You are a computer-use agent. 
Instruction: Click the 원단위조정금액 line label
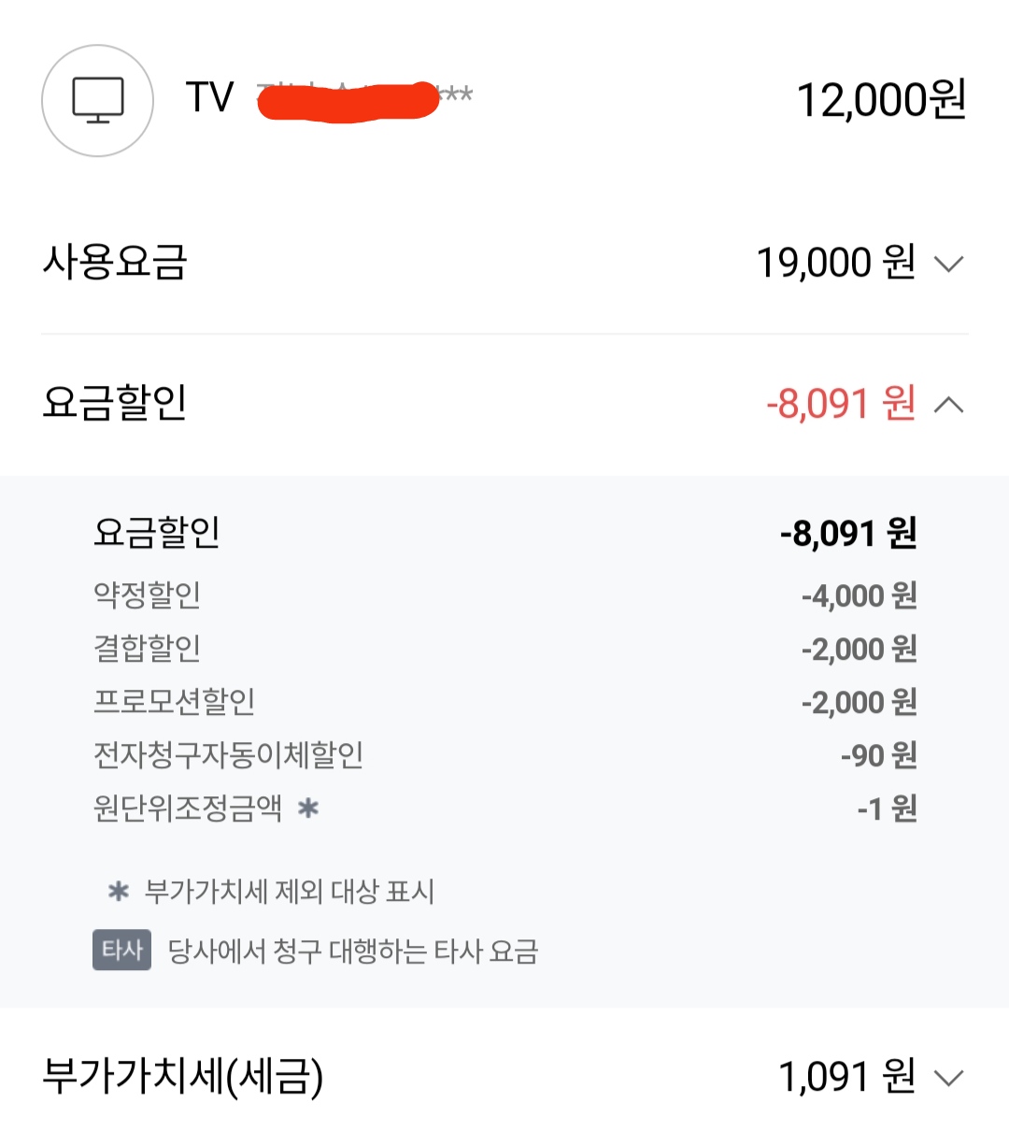click(188, 809)
